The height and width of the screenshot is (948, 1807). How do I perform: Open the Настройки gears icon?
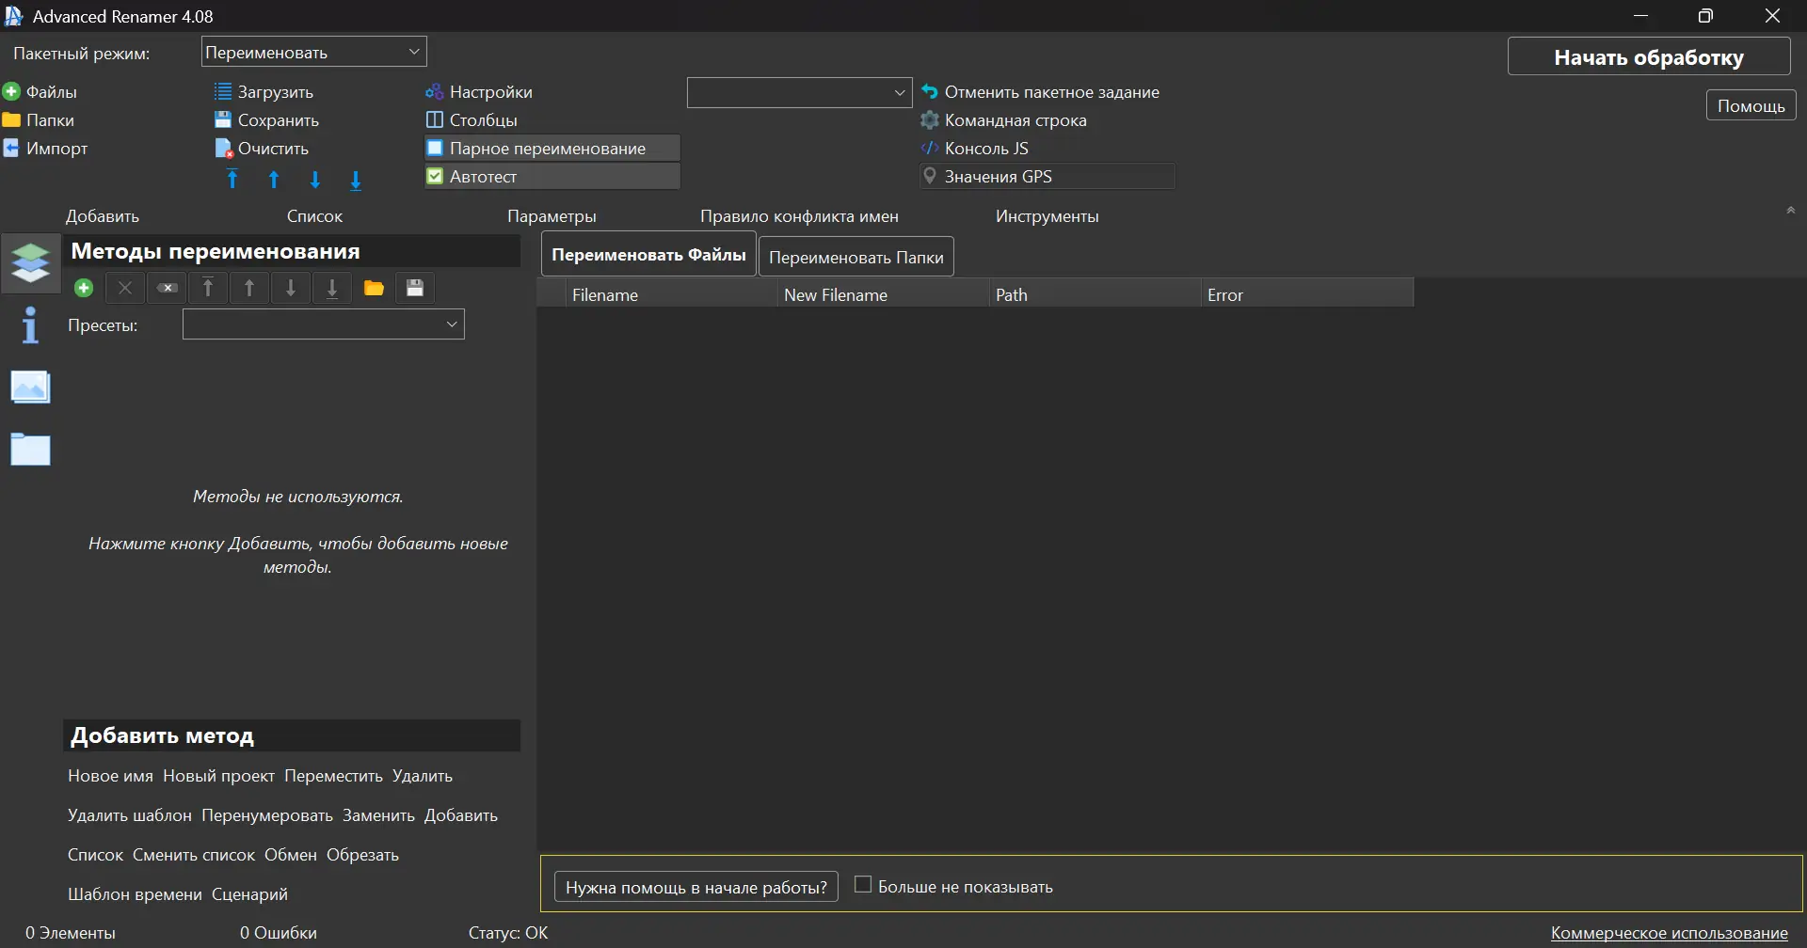[x=434, y=90]
